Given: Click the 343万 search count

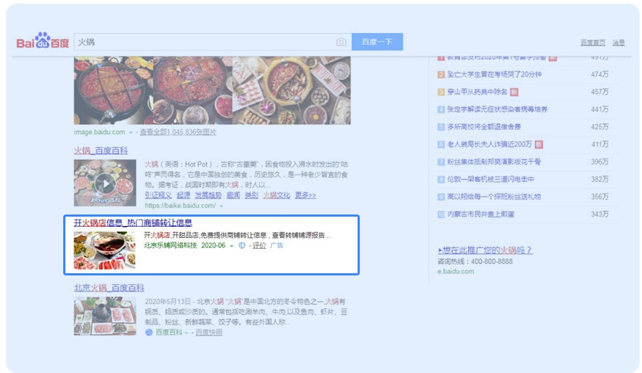Looking at the screenshot, I should tap(600, 214).
